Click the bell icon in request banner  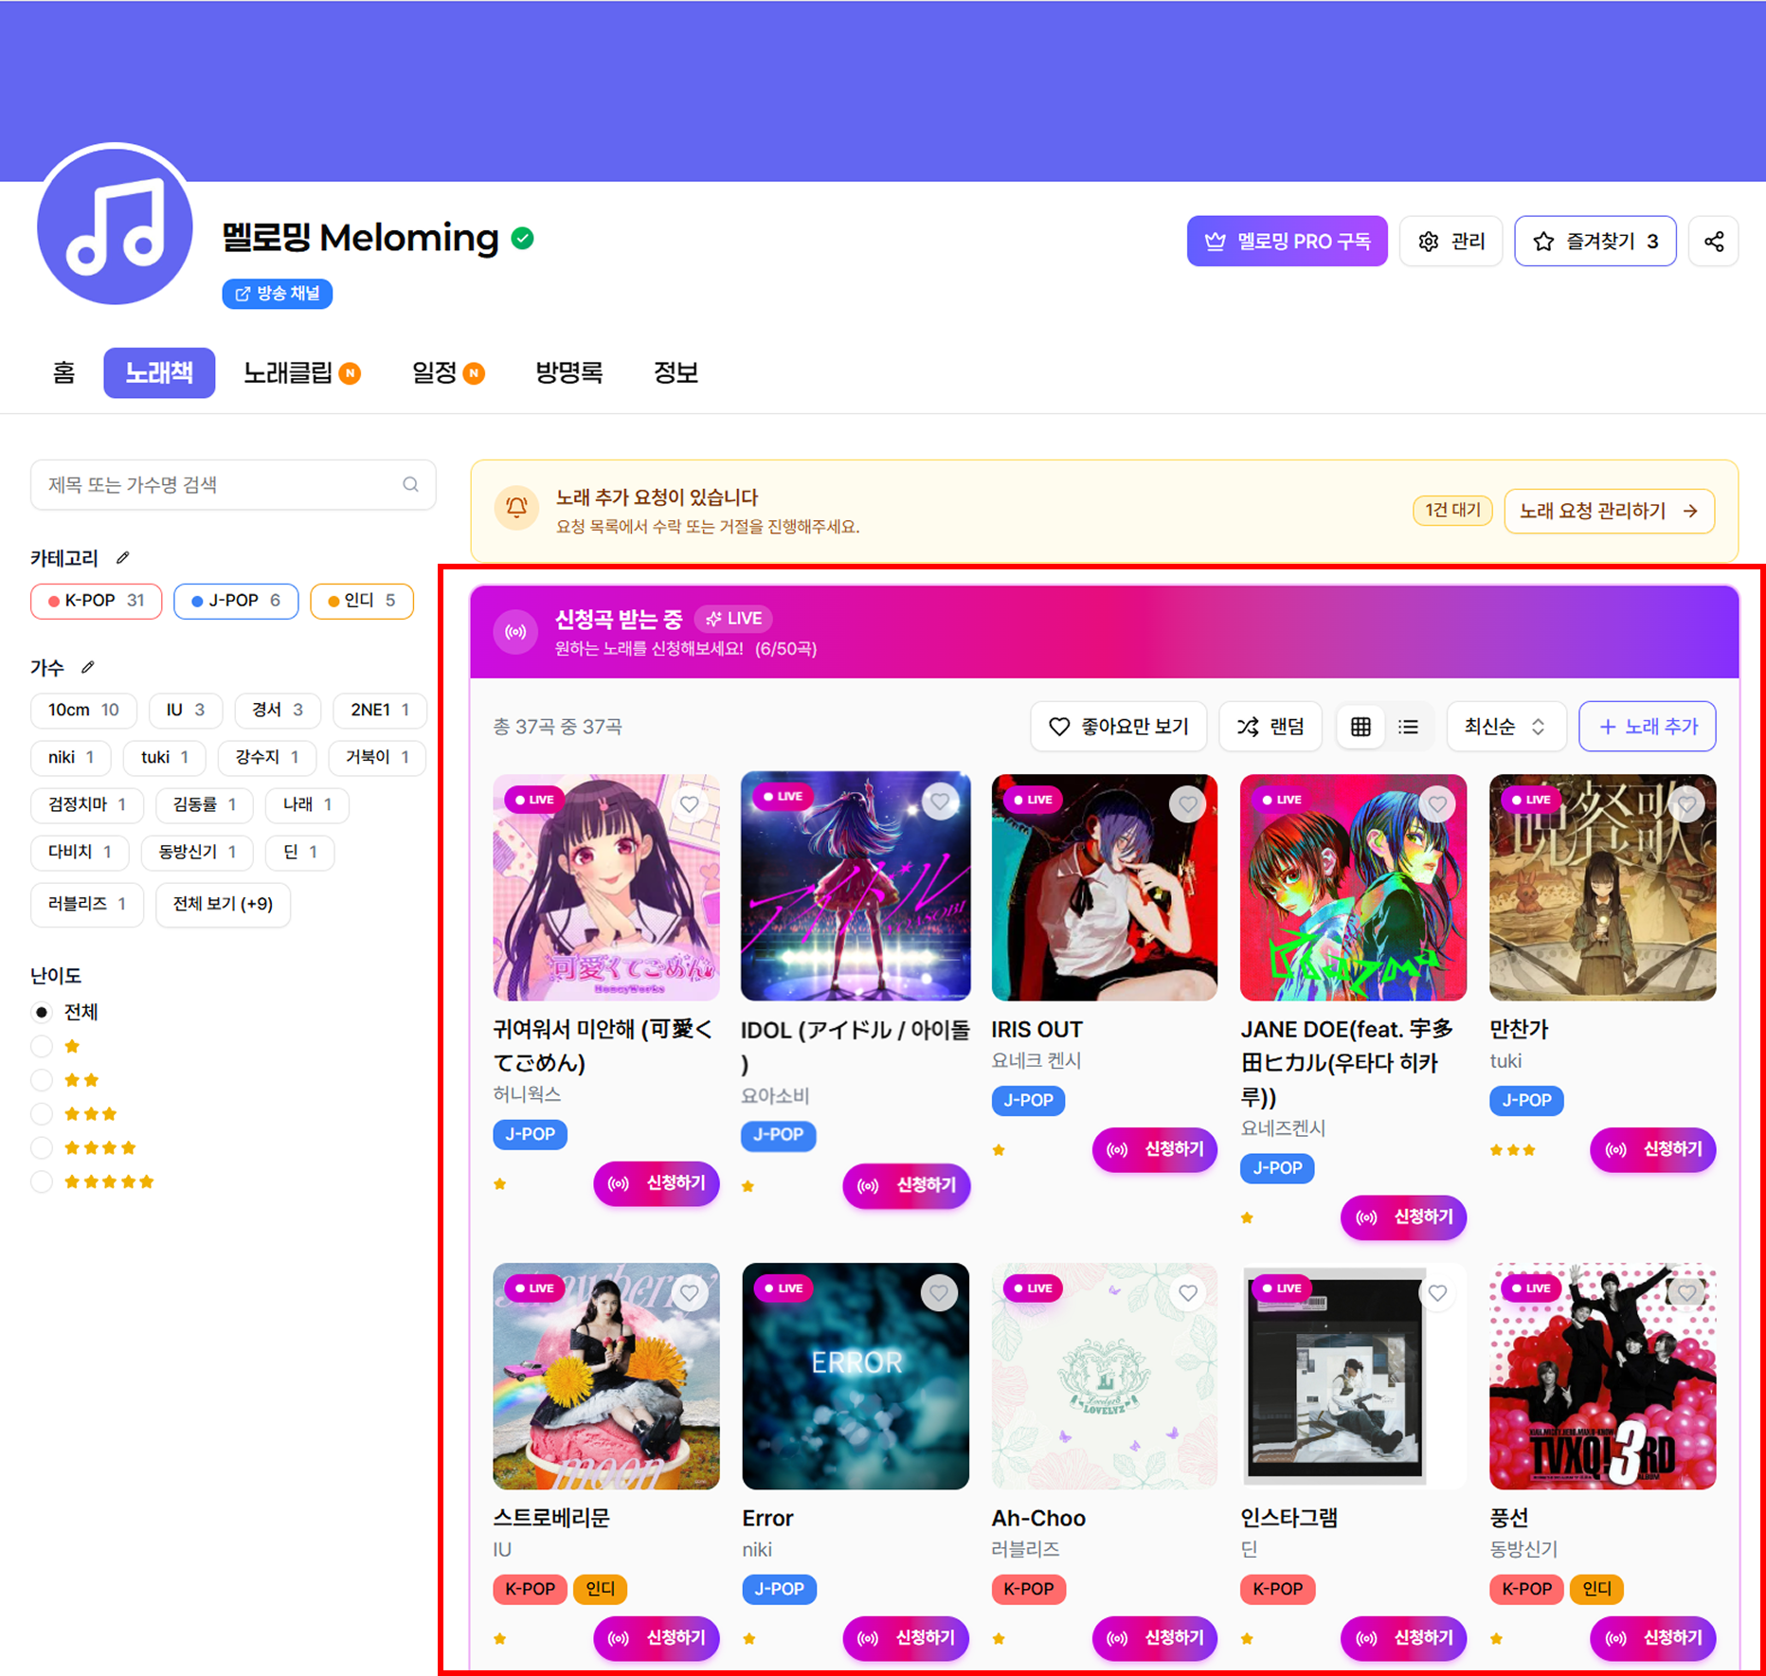(x=516, y=508)
